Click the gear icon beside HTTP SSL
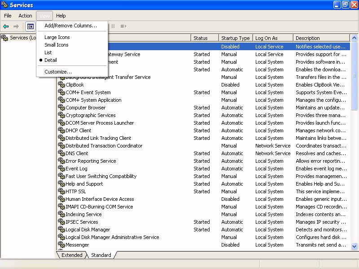This screenshot has height=269, width=359. click(61, 191)
